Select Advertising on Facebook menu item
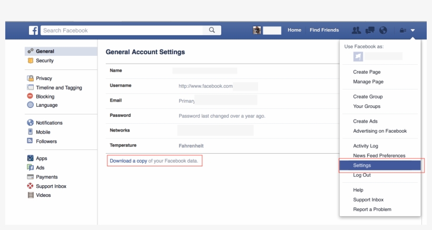 [380, 131]
